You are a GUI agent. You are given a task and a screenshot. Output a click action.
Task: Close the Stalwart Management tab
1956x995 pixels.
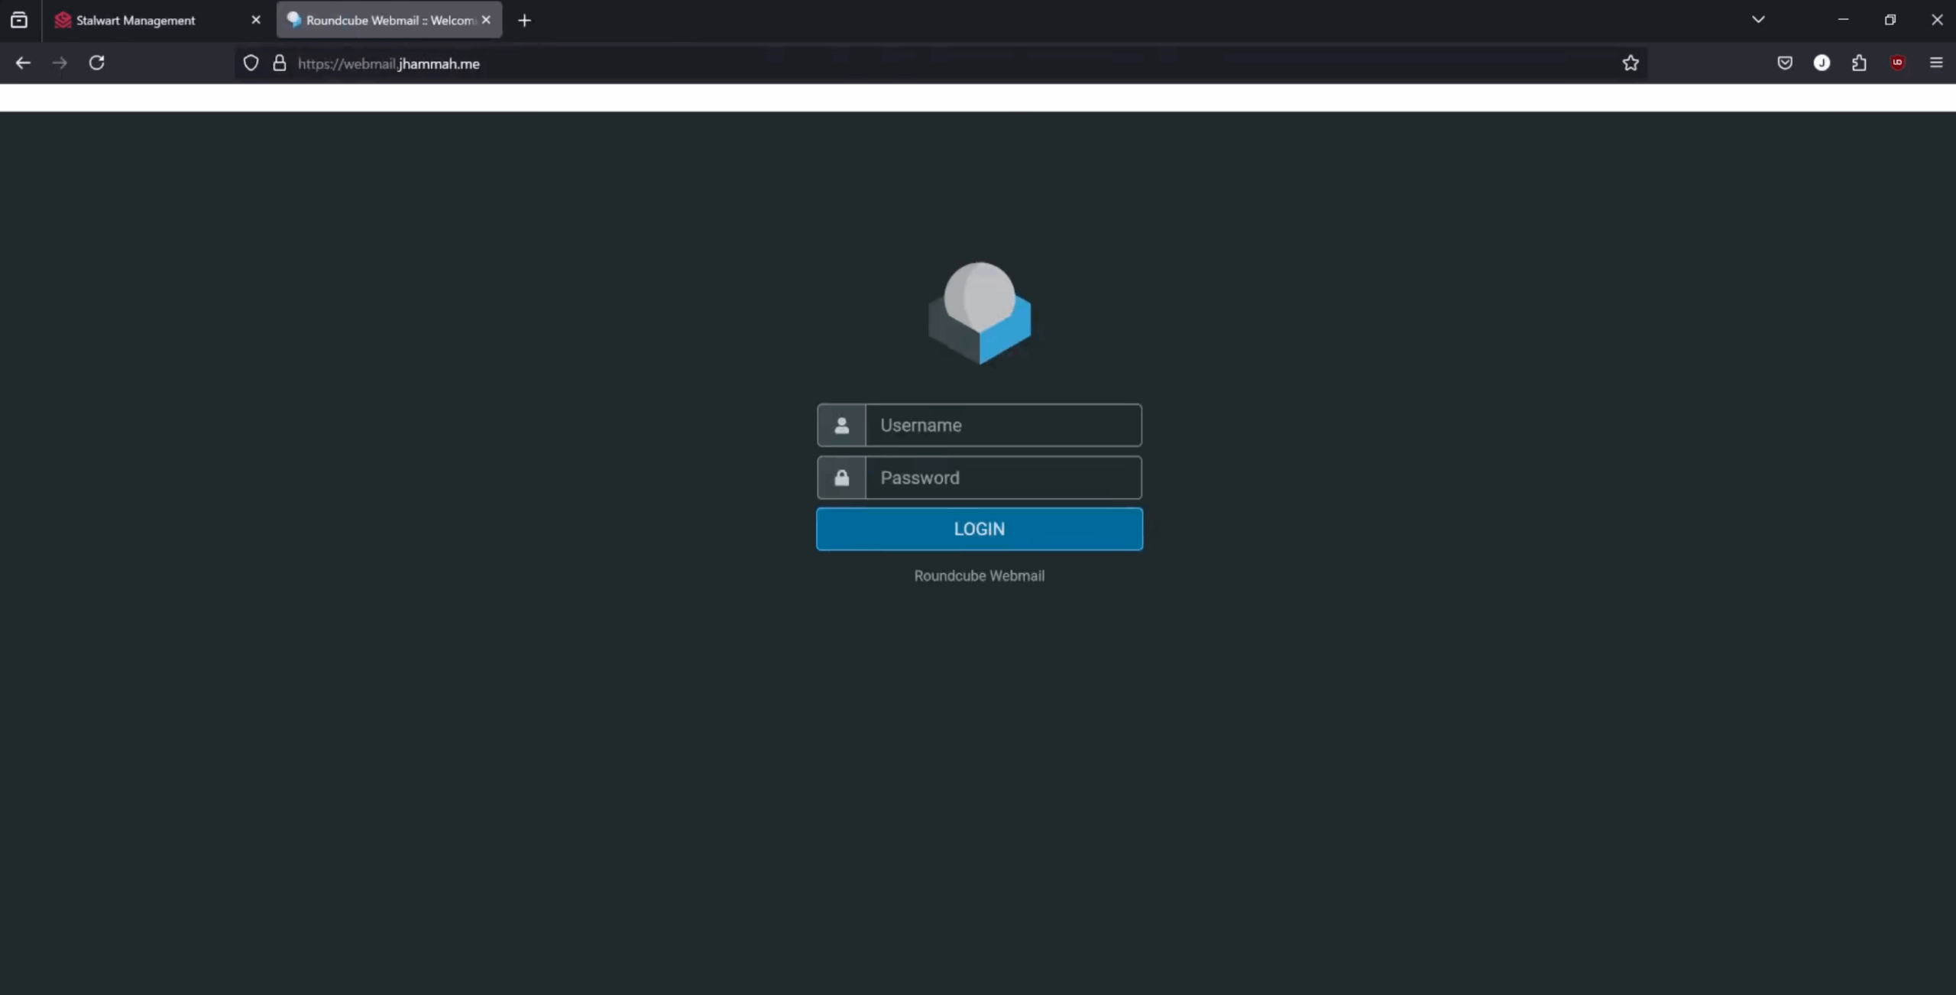256,20
